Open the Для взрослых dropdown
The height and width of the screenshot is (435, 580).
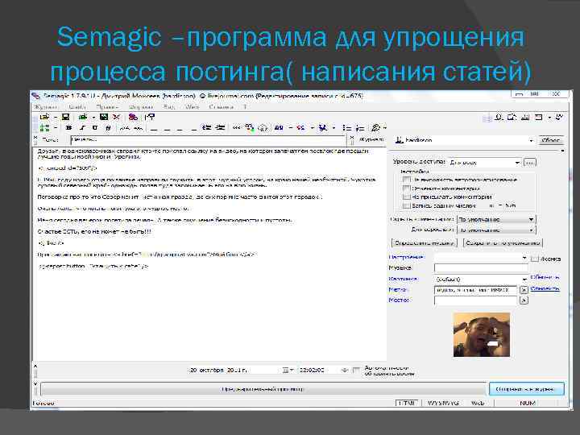tap(496, 230)
